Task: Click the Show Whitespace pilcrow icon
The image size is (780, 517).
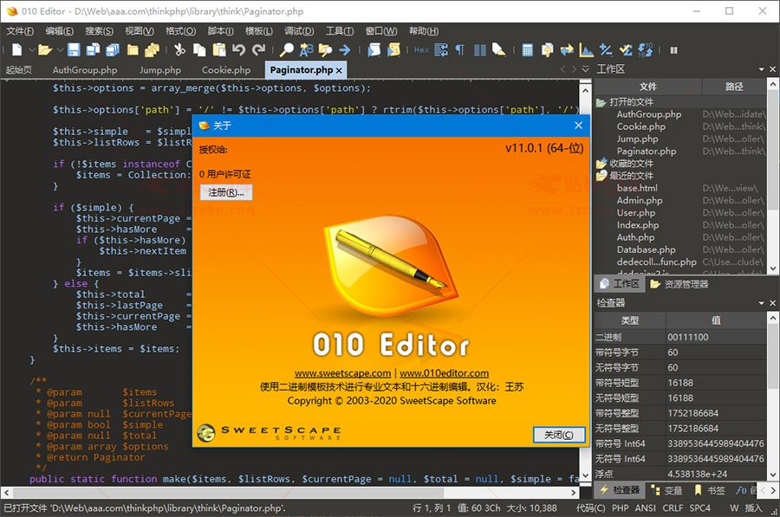Action: click(x=460, y=50)
